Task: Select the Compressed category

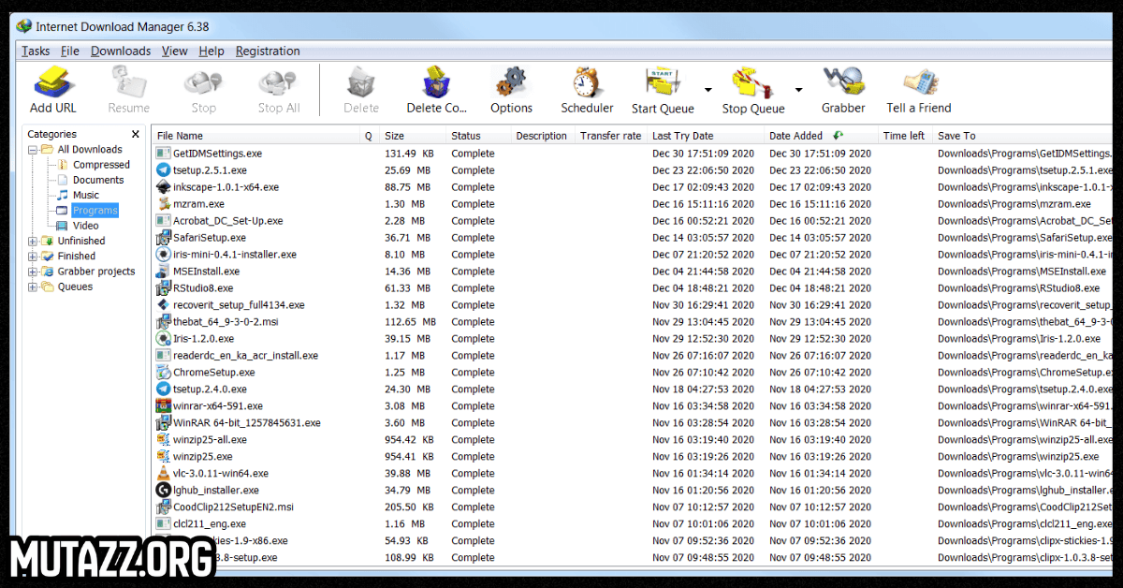Action: point(101,165)
